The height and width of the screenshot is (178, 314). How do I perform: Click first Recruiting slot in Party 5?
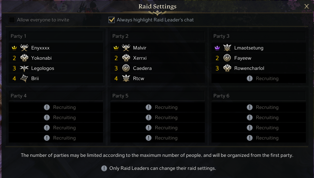click(158, 107)
